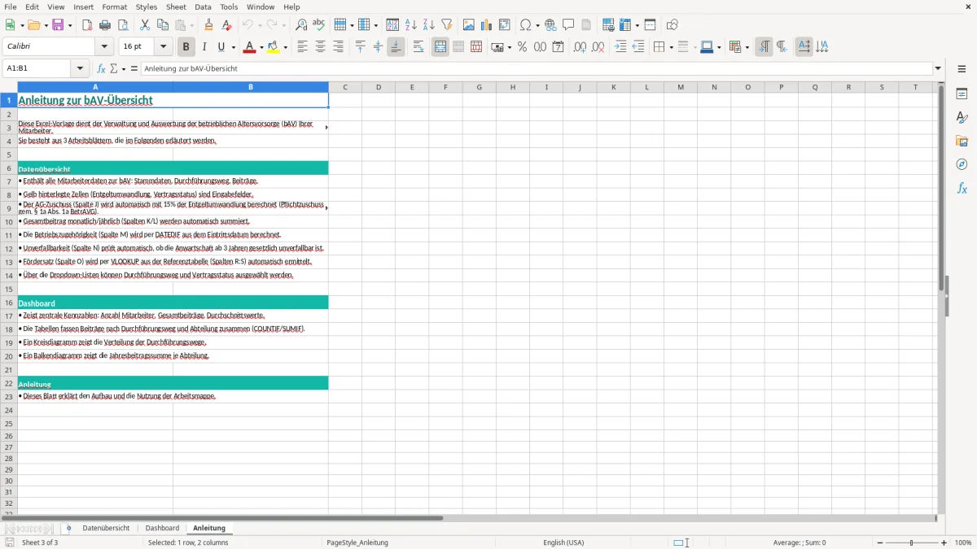The width and height of the screenshot is (977, 549).
Task: Click the Sort Descending icon
Action: pos(429,25)
